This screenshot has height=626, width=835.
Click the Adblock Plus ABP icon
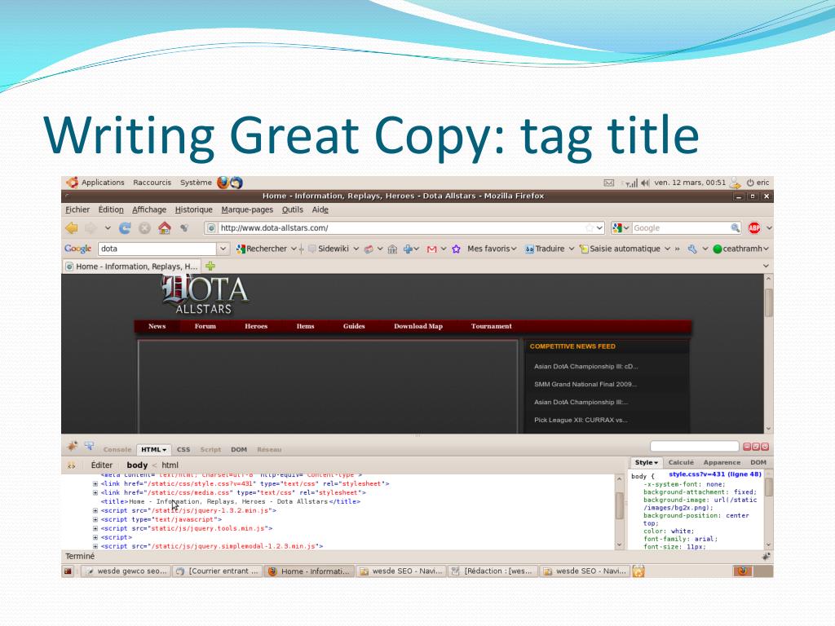click(754, 228)
